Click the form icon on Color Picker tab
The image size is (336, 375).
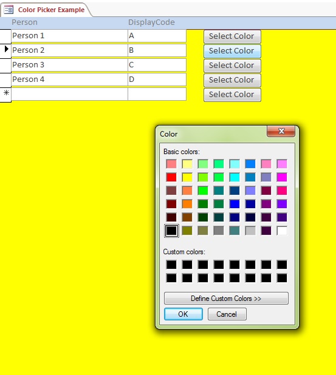(9, 10)
